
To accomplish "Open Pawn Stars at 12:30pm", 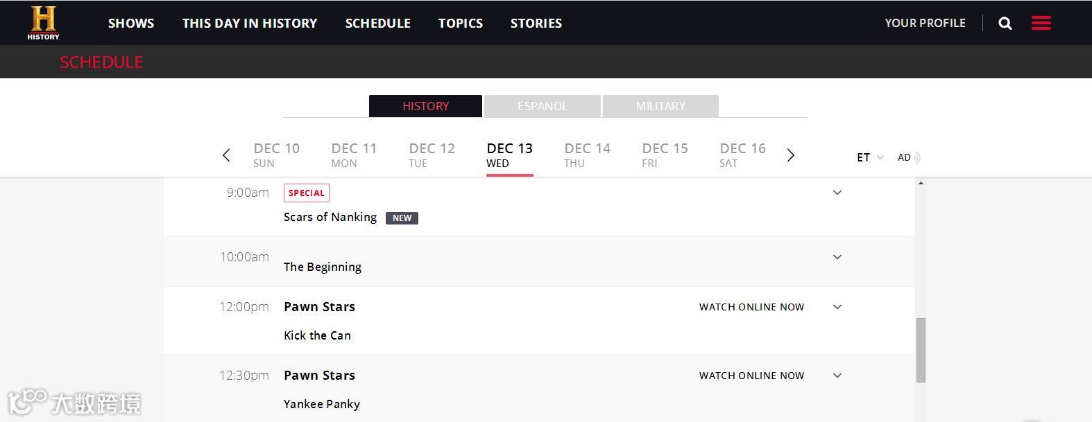I will [319, 376].
